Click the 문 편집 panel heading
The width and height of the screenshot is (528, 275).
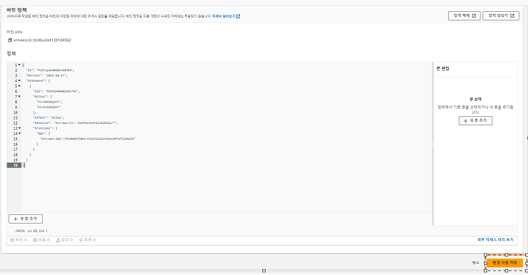tap(443, 69)
